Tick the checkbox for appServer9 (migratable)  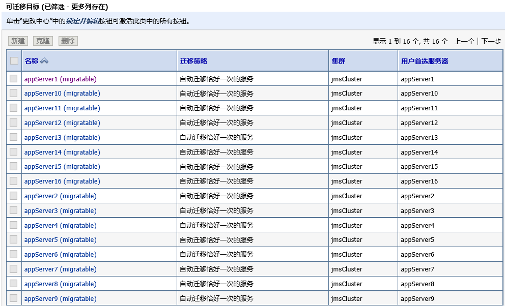pyautogui.click(x=14, y=298)
